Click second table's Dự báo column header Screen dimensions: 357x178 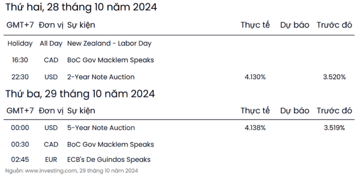pos(295,110)
